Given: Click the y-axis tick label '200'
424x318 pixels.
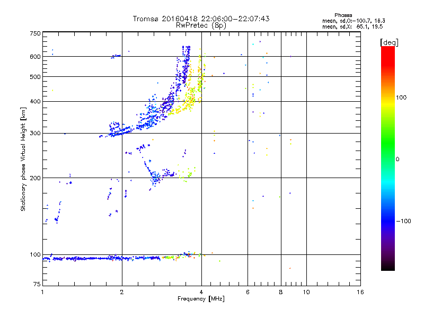Looking at the screenshot, I should tap(35, 178).
